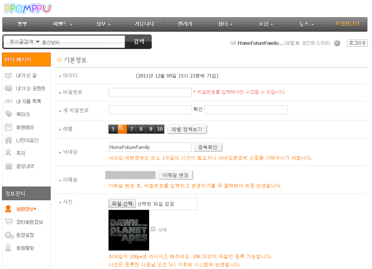Open 나만의공간 house icon
372x269 pixels.
tap(9, 140)
